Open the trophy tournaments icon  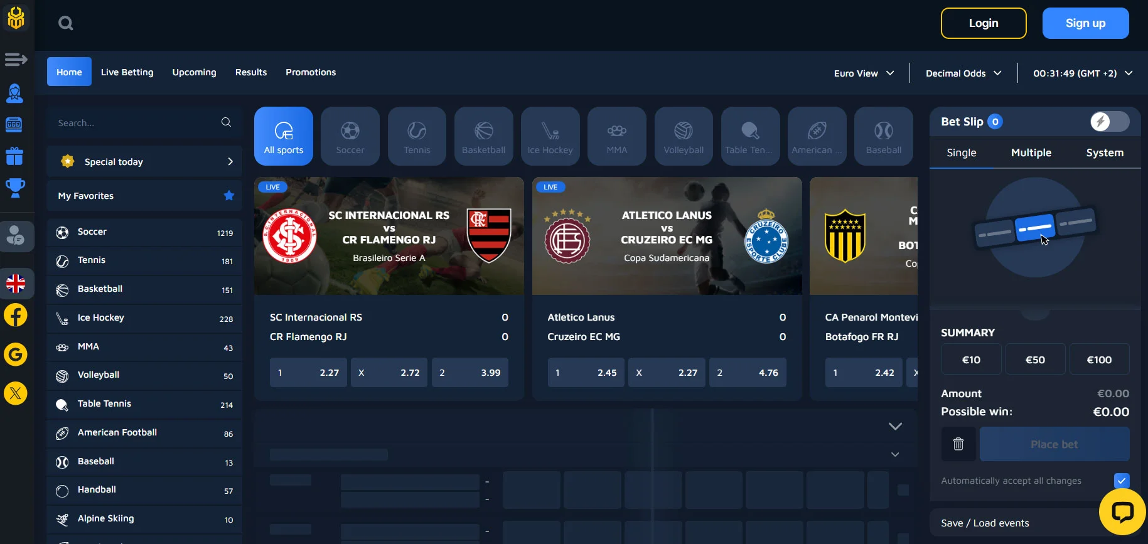point(15,187)
